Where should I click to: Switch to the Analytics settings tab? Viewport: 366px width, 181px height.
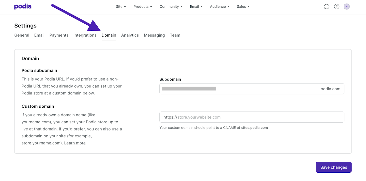pyautogui.click(x=130, y=35)
